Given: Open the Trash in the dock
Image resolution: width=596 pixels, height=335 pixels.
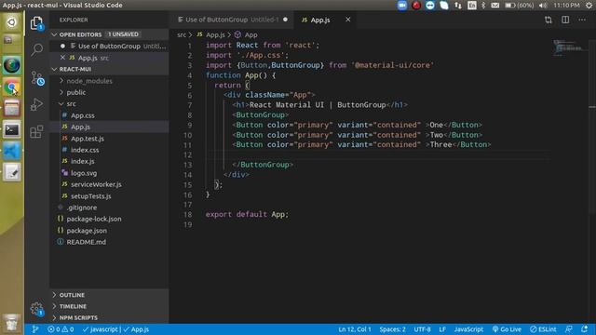Looking at the screenshot, I should 12,323.
